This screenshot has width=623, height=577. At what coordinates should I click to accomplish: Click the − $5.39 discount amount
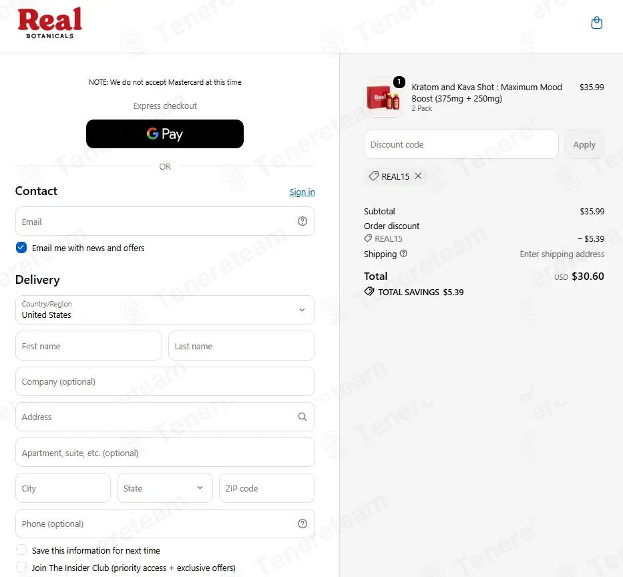591,238
